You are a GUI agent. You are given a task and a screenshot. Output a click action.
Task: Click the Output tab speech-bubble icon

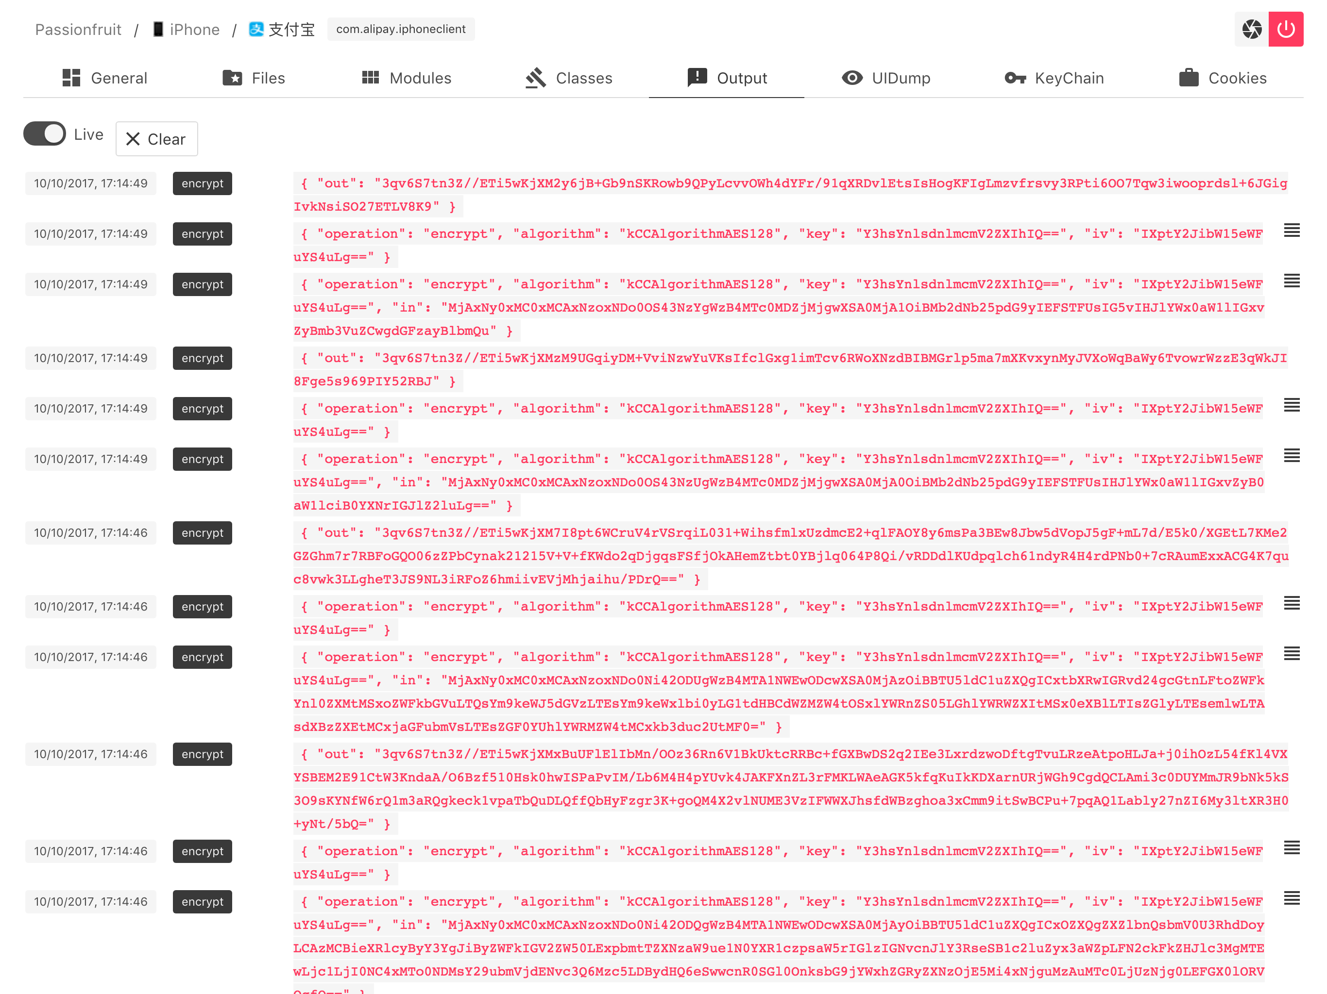point(697,77)
